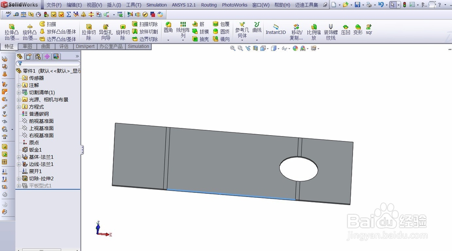Screen dimensions: 452x251
Task: Select the Revolved Boss/Base (旋转凸台) tool
Action: pyautogui.click(x=30, y=32)
